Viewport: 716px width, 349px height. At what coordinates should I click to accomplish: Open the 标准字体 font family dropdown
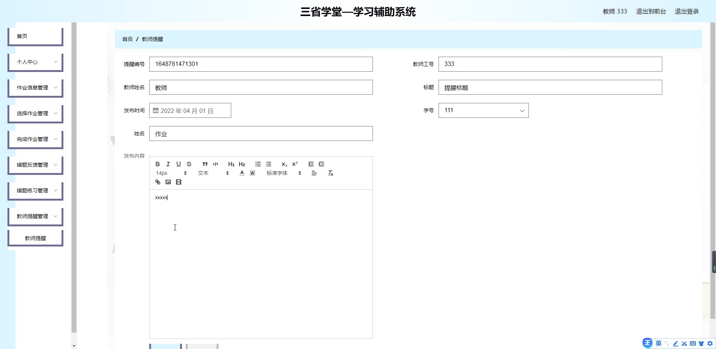[x=283, y=173]
